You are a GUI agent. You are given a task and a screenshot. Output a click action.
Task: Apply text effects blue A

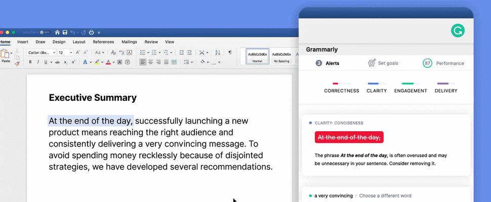[x=85, y=62]
